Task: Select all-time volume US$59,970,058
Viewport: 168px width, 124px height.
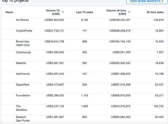Action: coord(121,95)
